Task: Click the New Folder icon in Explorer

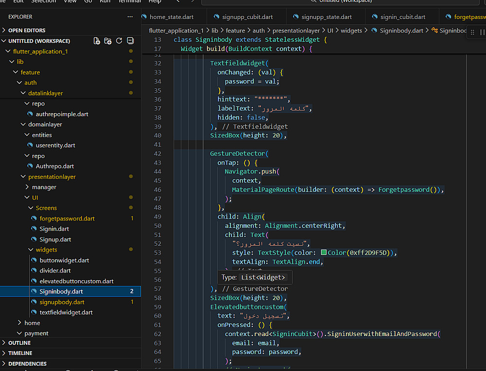Action: click(108, 41)
